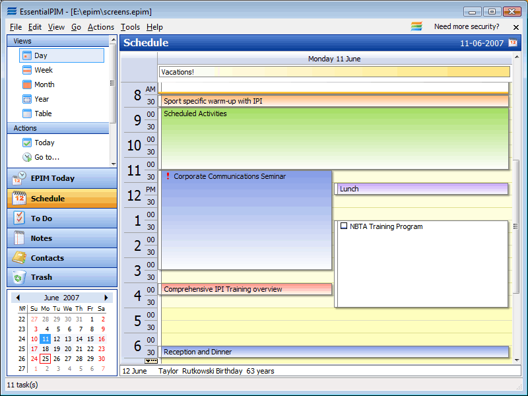Click the Today action icon
The image size is (528, 396).
click(27, 143)
